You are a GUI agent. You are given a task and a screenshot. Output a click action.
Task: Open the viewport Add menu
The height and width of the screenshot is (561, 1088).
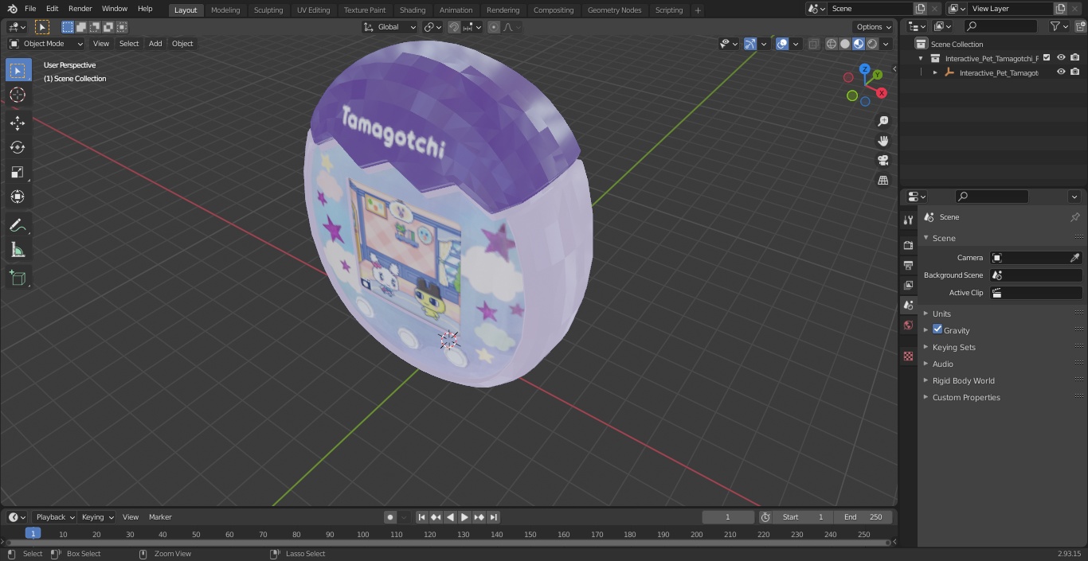click(x=155, y=44)
